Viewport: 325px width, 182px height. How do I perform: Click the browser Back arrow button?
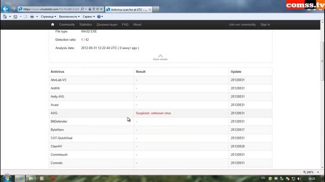point(6,9)
